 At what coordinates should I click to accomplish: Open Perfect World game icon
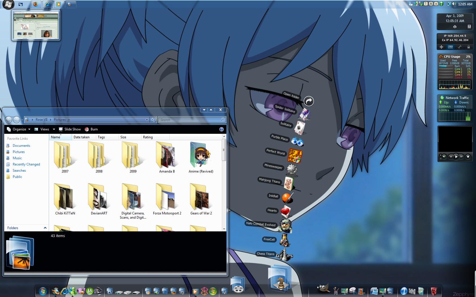click(295, 156)
